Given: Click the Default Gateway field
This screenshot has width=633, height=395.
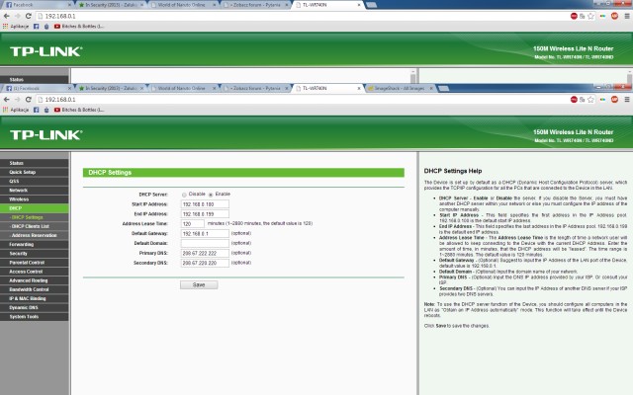Looking at the screenshot, I should [x=205, y=233].
